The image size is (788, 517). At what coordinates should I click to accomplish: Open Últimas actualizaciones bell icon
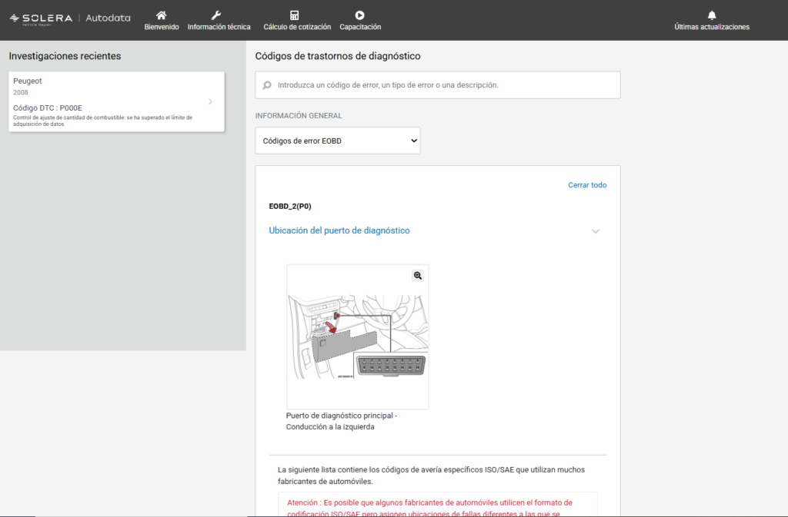pos(711,15)
